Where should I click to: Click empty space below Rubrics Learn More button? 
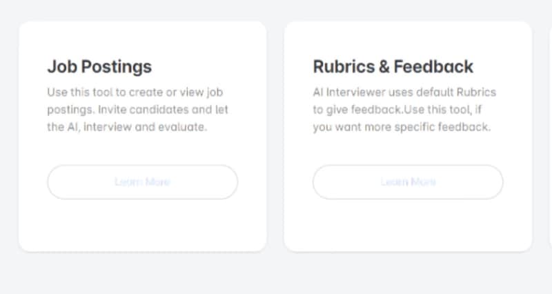point(408,224)
